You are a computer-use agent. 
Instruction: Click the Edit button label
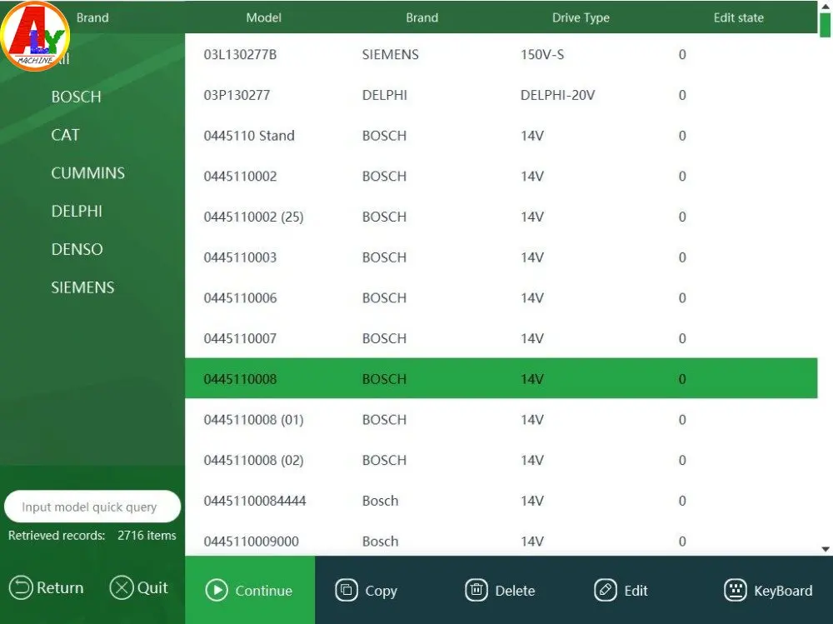coord(636,591)
